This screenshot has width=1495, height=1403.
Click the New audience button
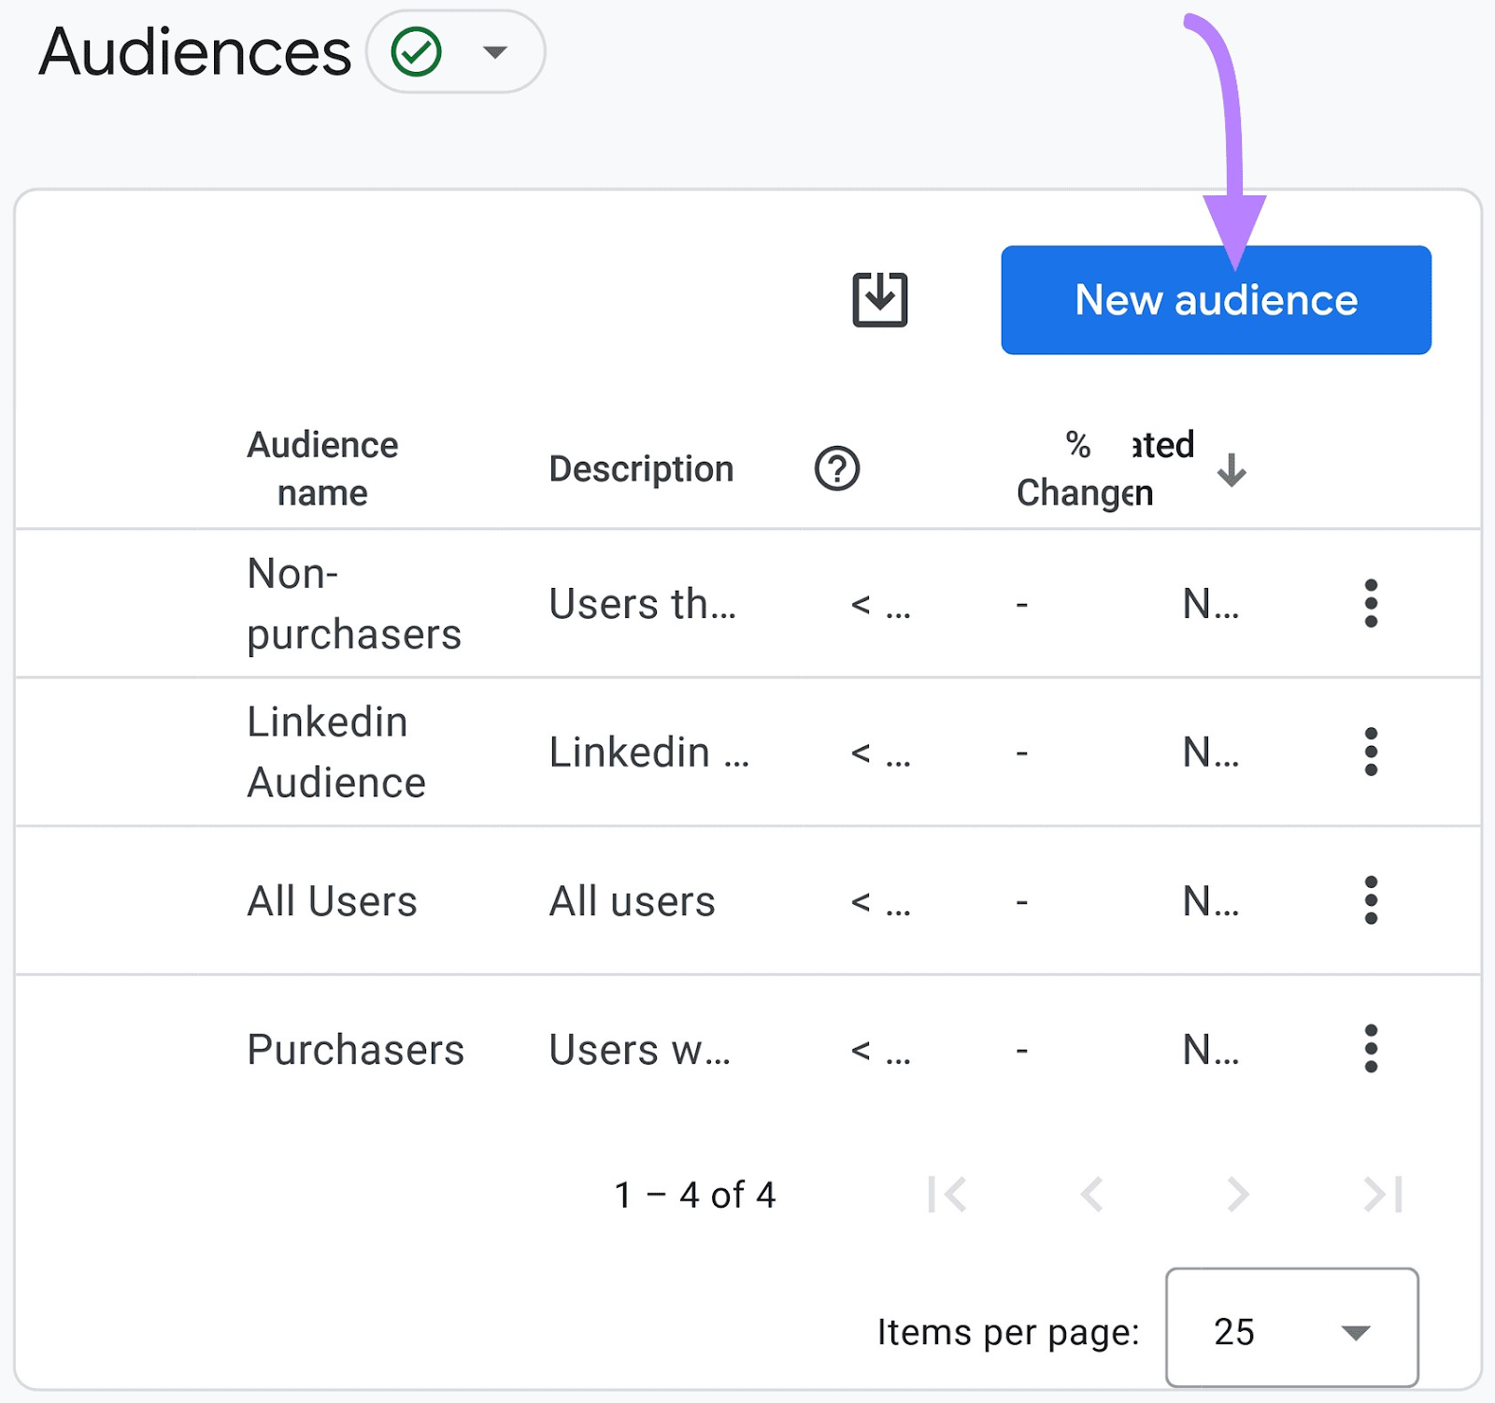point(1215,300)
